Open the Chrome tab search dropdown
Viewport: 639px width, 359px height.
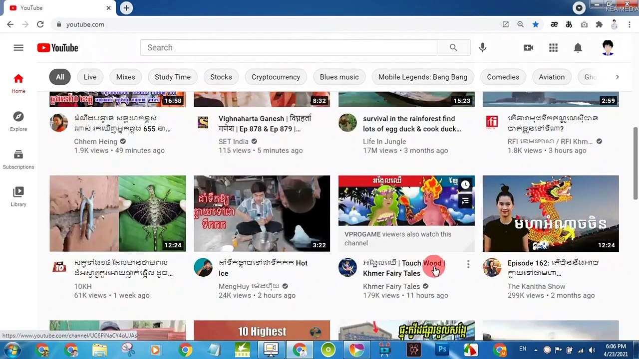click(x=579, y=8)
